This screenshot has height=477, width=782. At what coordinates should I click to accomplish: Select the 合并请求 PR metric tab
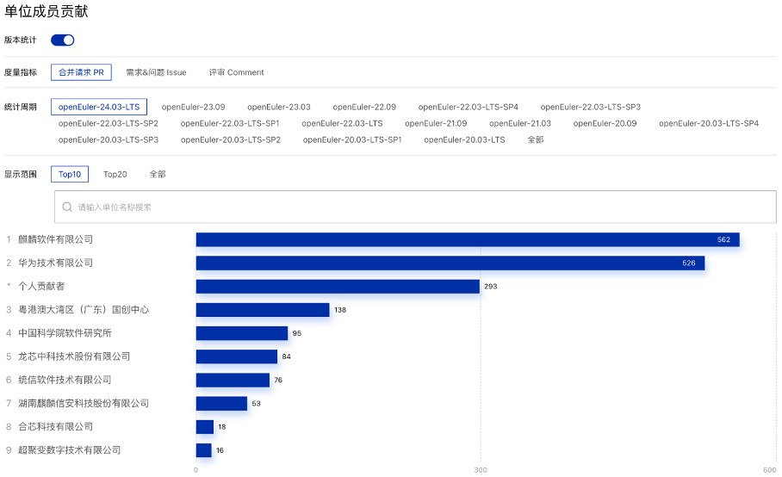coord(81,72)
